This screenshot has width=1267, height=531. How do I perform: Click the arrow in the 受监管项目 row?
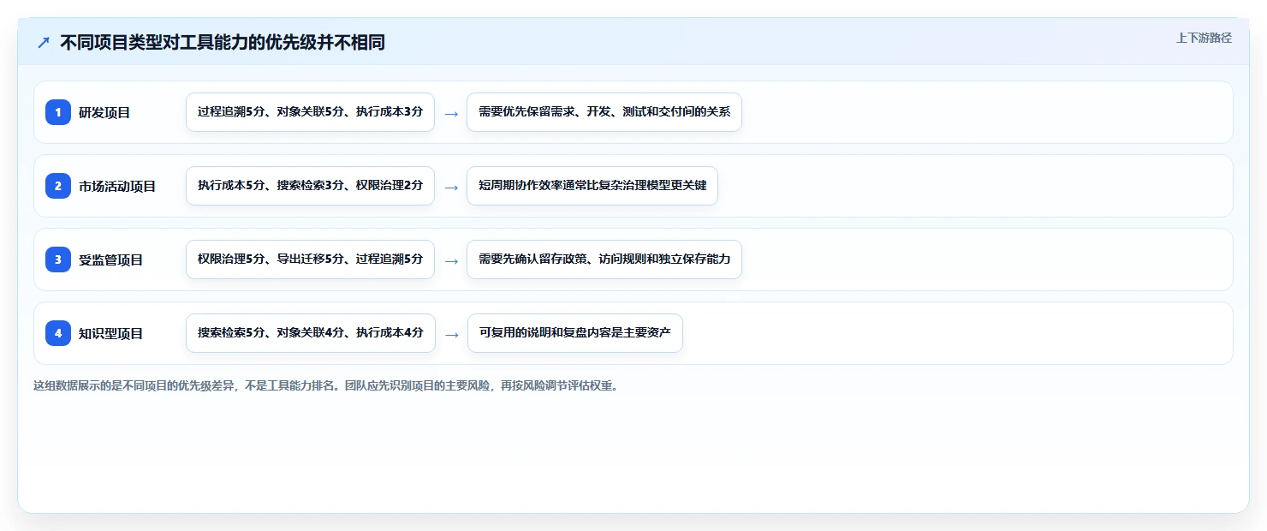(x=451, y=260)
